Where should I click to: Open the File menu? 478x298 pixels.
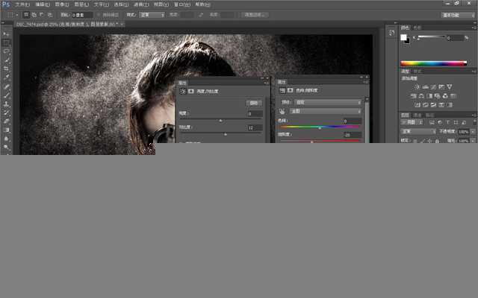[22, 4]
